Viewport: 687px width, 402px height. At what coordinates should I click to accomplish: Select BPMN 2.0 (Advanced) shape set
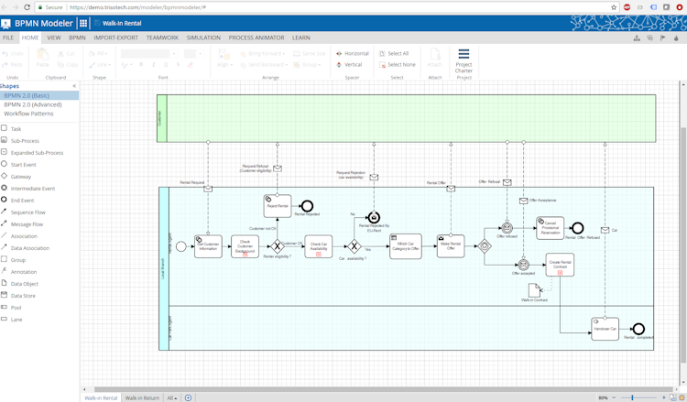coord(33,104)
